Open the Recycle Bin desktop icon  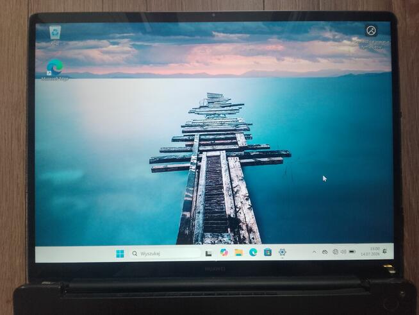click(55, 35)
